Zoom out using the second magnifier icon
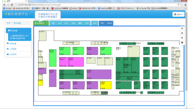The image size is (194, 109). coord(182,38)
